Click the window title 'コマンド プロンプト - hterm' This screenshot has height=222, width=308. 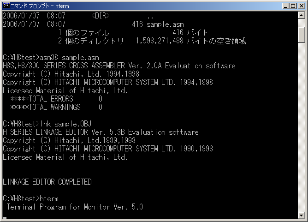40,6
